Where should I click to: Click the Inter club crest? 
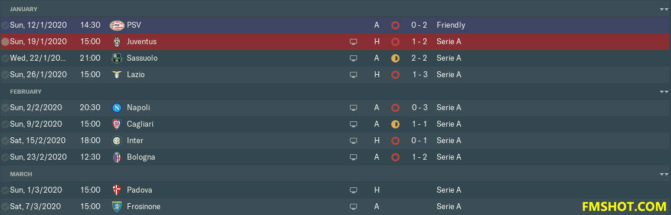tap(116, 140)
